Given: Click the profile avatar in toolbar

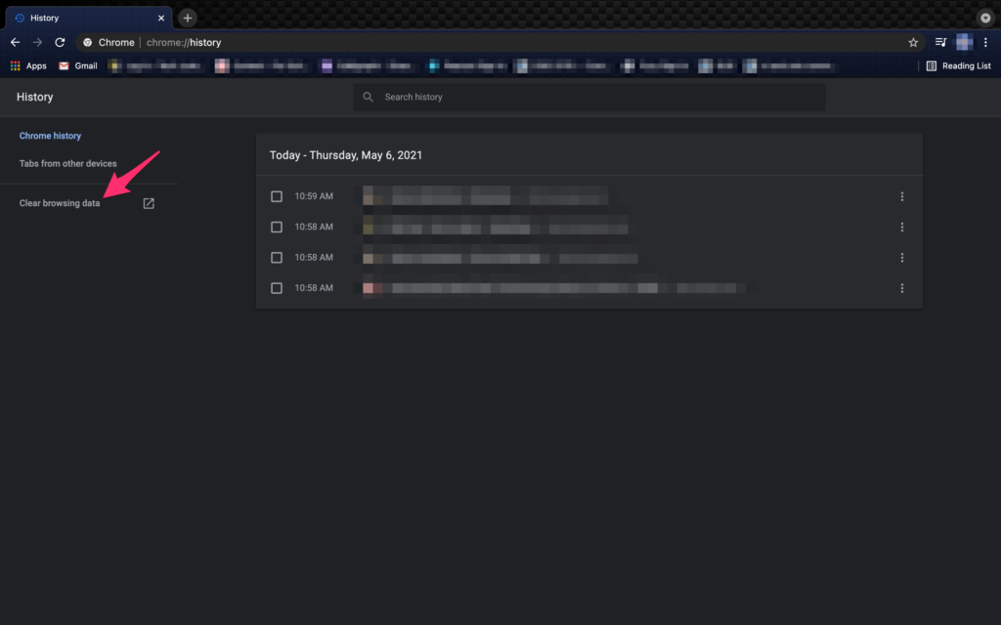Looking at the screenshot, I should (x=964, y=42).
